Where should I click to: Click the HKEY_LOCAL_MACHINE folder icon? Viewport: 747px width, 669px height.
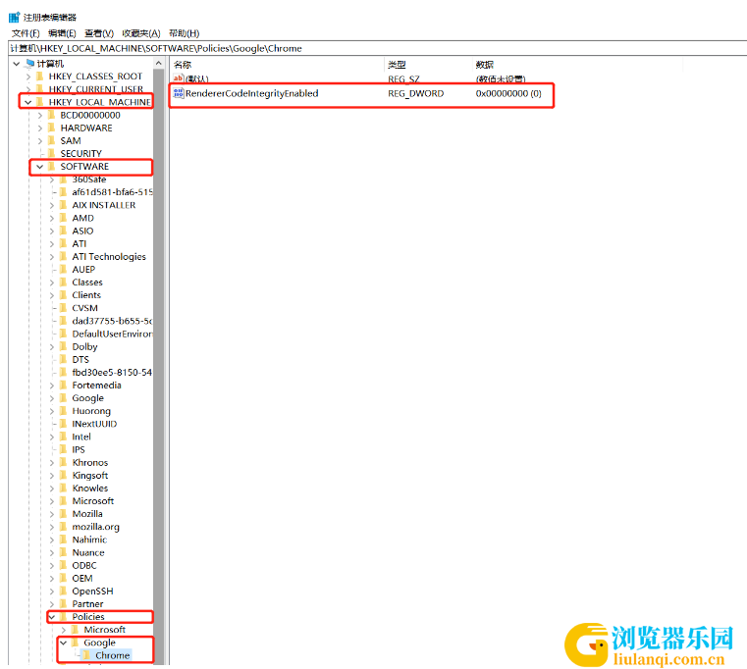pos(40,102)
